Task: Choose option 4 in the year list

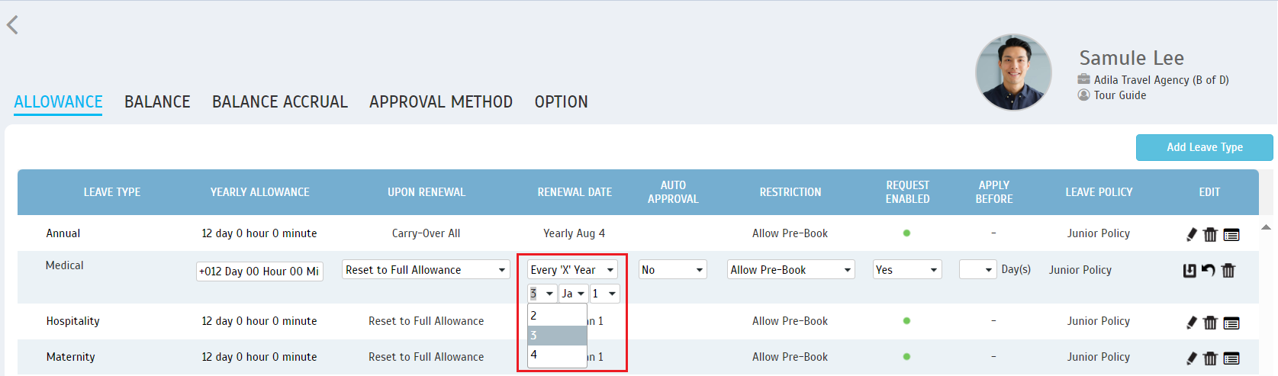Action: pos(556,355)
